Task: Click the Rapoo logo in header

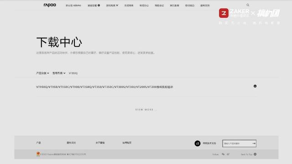Action: tap(50, 5)
